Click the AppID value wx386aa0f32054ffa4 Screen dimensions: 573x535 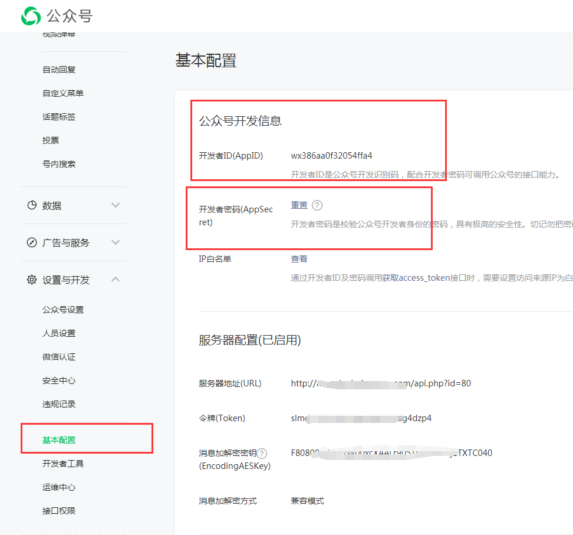click(x=331, y=156)
